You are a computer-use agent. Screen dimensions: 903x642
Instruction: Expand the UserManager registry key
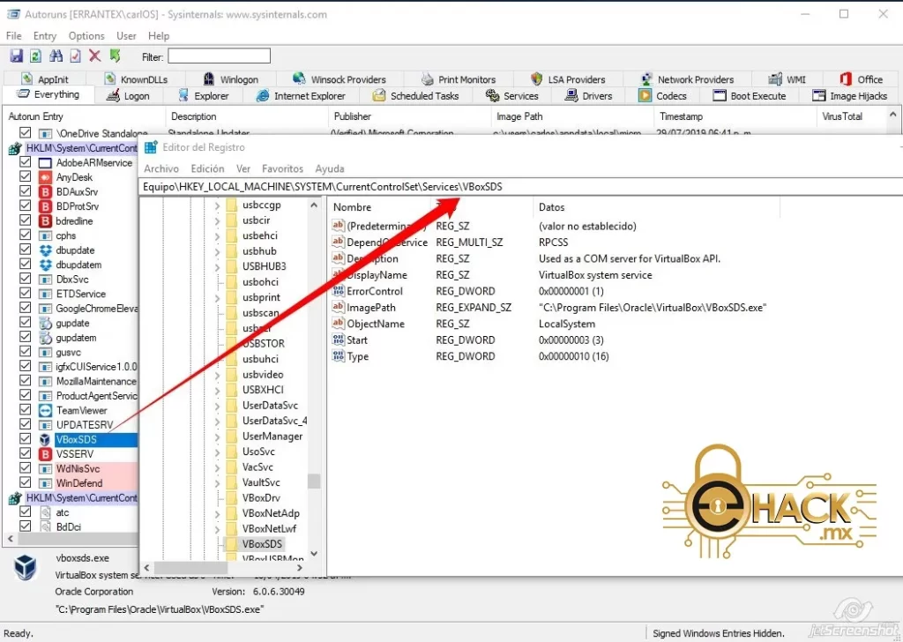click(x=217, y=437)
